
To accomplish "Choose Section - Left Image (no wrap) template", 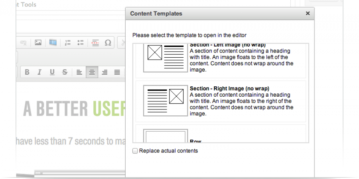I will pyautogui.click(x=221, y=60).
